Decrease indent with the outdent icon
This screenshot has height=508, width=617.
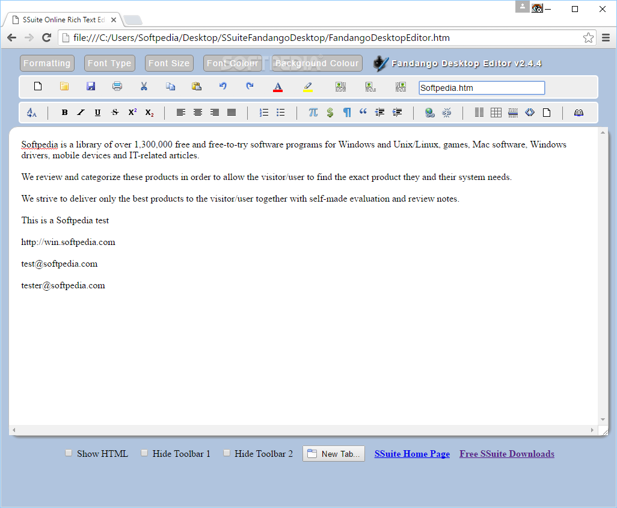click(x=379, y=113)
